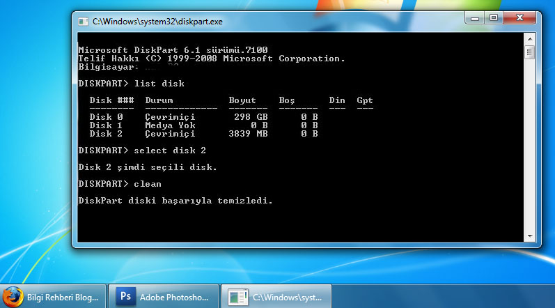Click the Firefox icon in the taskbar
Screen dimensions: 555x308
point(13,297)
